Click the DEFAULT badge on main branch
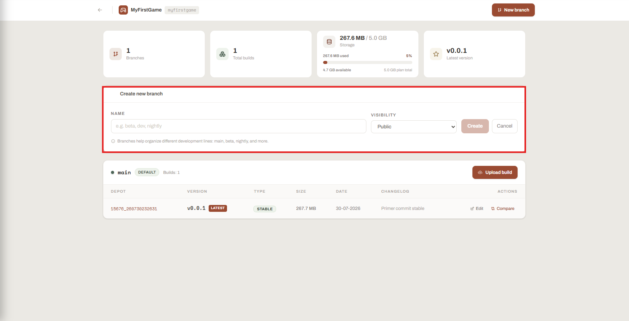This screenshot has width=629, height=321. click(x=147, y=172)
